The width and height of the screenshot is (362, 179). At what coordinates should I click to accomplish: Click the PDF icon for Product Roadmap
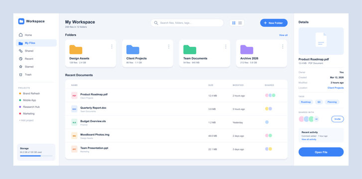74,95
